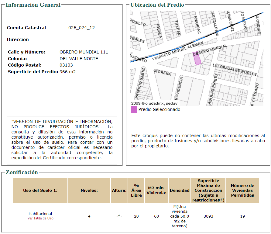Screen dimensions: 271x234
Task: Click the Número de Viviendas Permitidas header
Action: pos(242,190)
